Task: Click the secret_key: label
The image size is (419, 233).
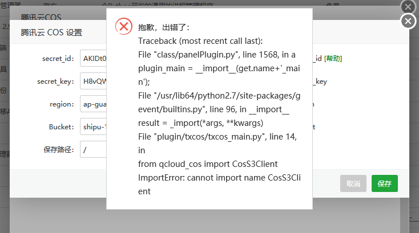Action: tap(55, 81)
